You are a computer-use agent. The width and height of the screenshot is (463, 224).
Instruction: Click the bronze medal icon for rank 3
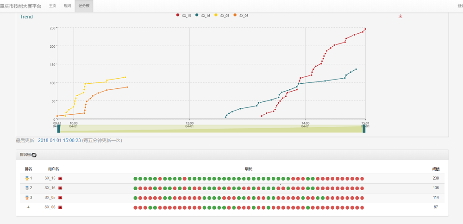[27, 198]
